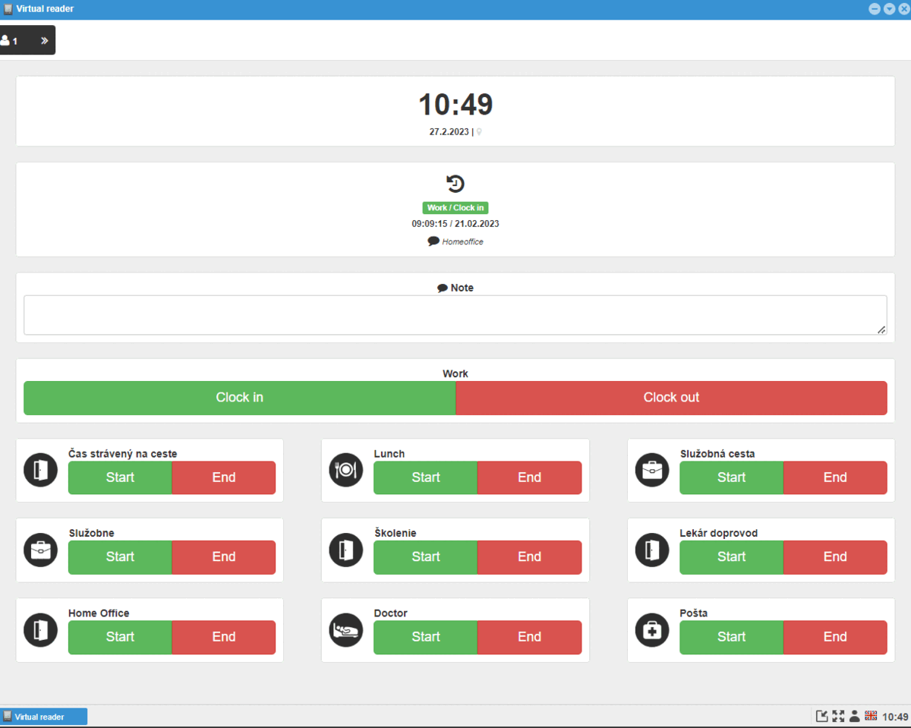Open the title bar dropdown arrow

(x=889, y=8)
